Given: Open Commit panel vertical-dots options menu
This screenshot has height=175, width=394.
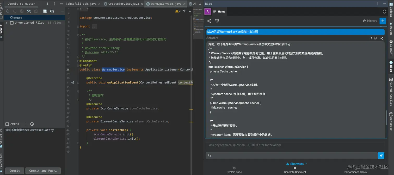Looking at the screenshot, I should (x=54, y=4).
